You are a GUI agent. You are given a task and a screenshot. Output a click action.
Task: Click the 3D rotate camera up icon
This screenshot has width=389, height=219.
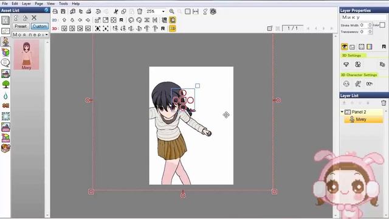coord(64,29)
